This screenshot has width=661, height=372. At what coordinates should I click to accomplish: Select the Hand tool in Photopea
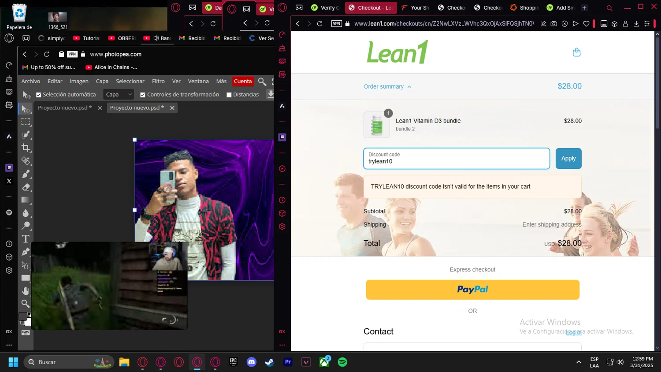coord(26,290)
